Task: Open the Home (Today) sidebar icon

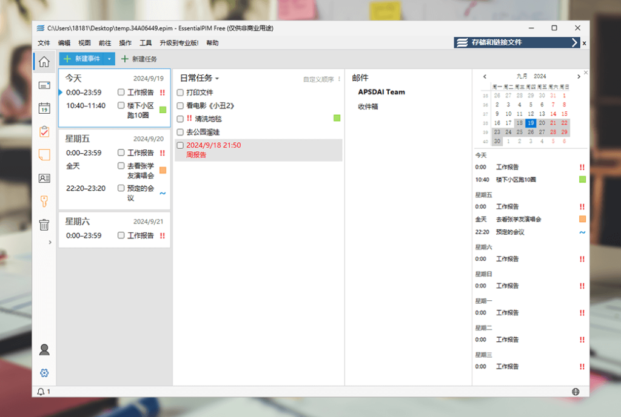Action: [x=44, y=62]
